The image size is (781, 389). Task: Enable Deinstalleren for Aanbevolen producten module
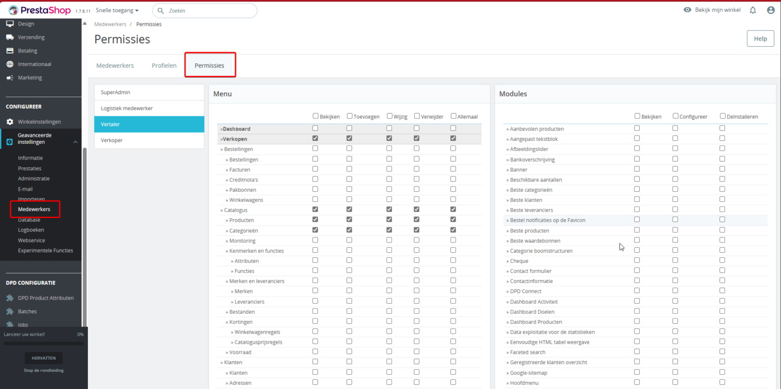(x=722, y=128)
